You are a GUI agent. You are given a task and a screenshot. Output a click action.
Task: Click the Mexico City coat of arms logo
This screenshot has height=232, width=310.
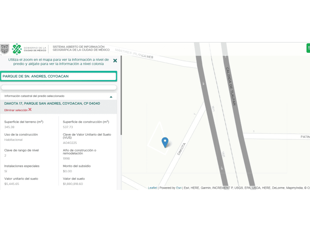[x=5, y=49]
